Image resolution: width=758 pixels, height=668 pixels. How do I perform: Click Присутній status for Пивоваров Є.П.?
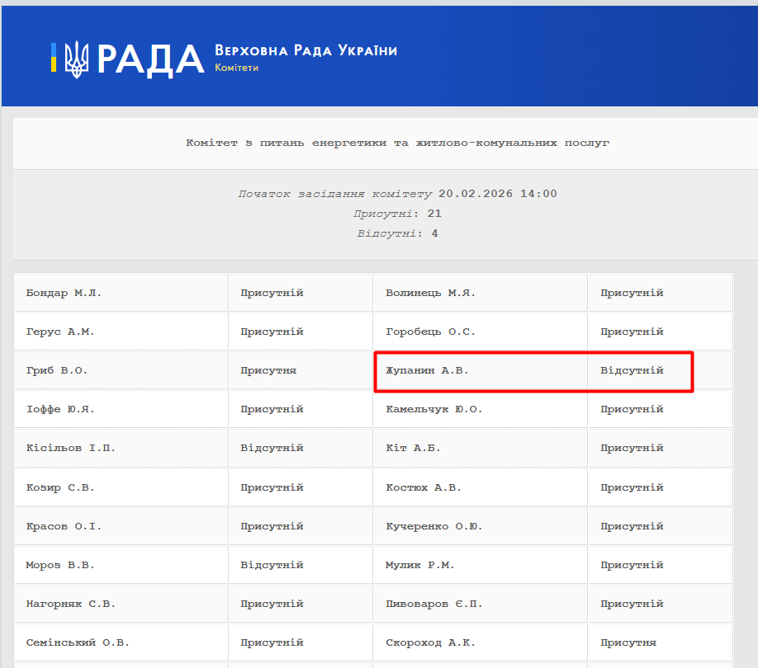(x=632, y=604)
